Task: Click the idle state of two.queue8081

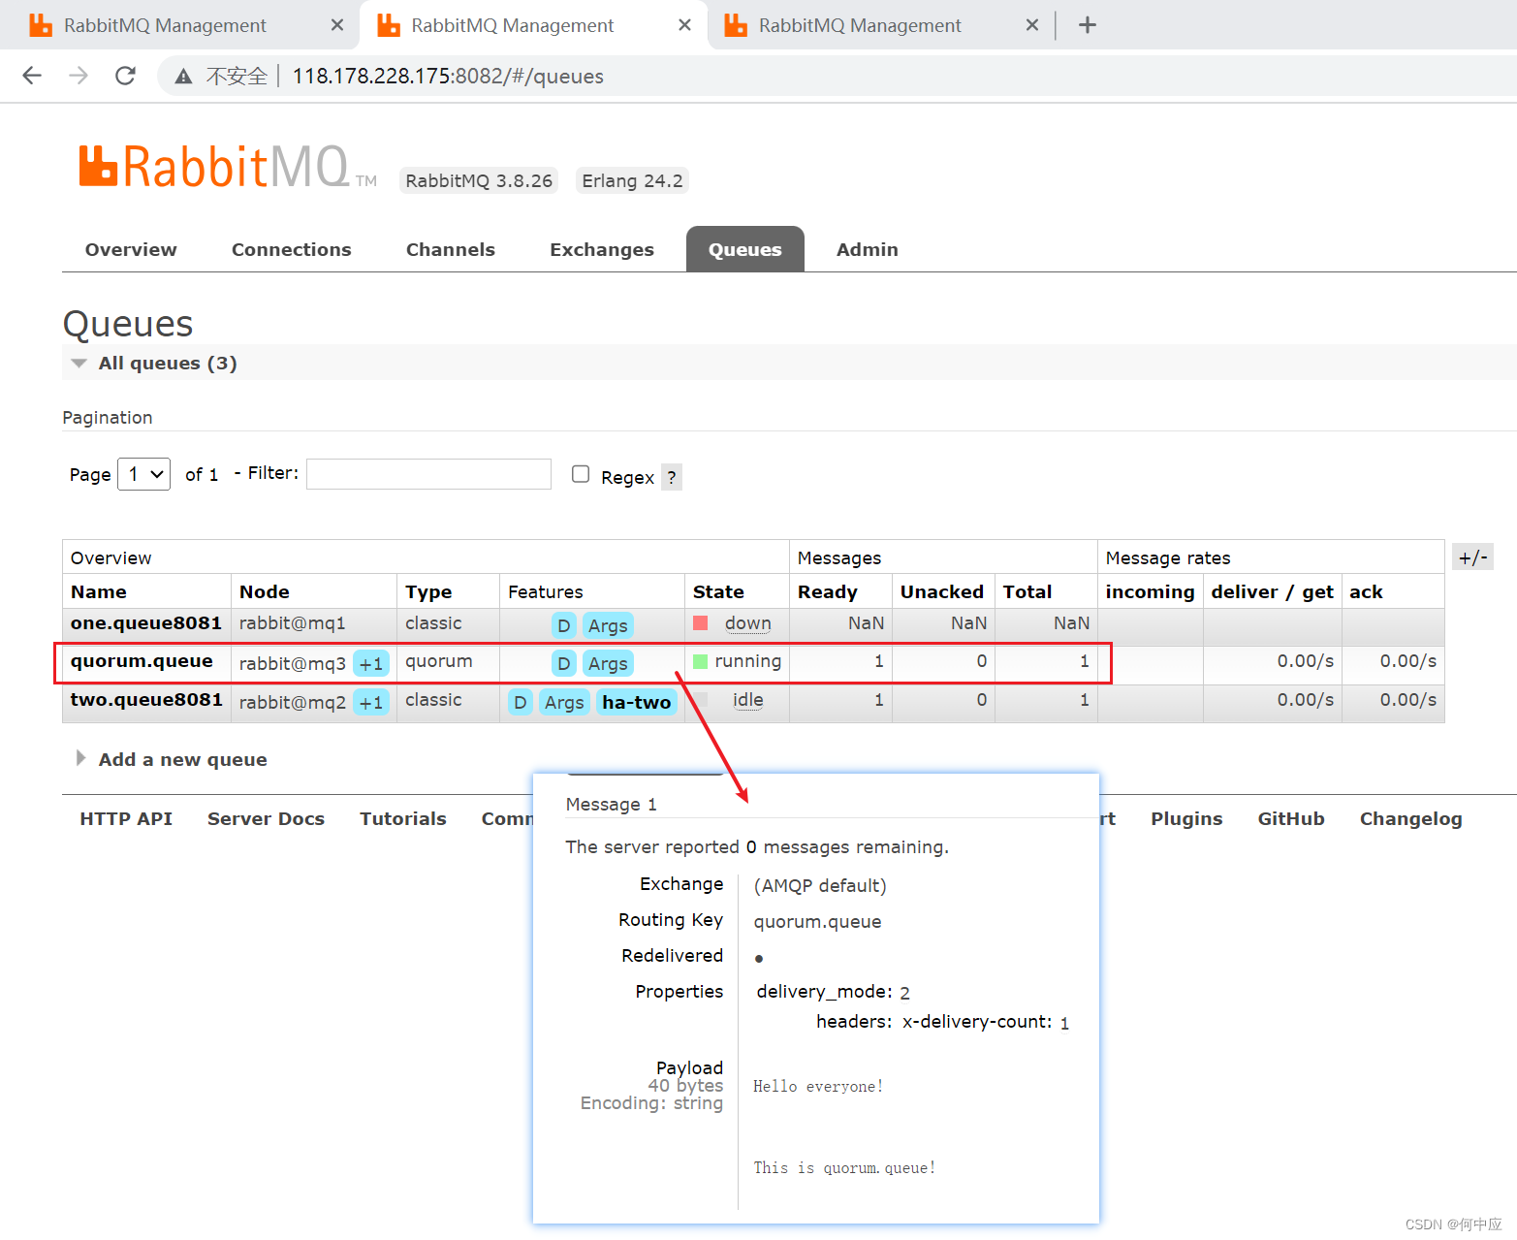Action: (747, 700)
